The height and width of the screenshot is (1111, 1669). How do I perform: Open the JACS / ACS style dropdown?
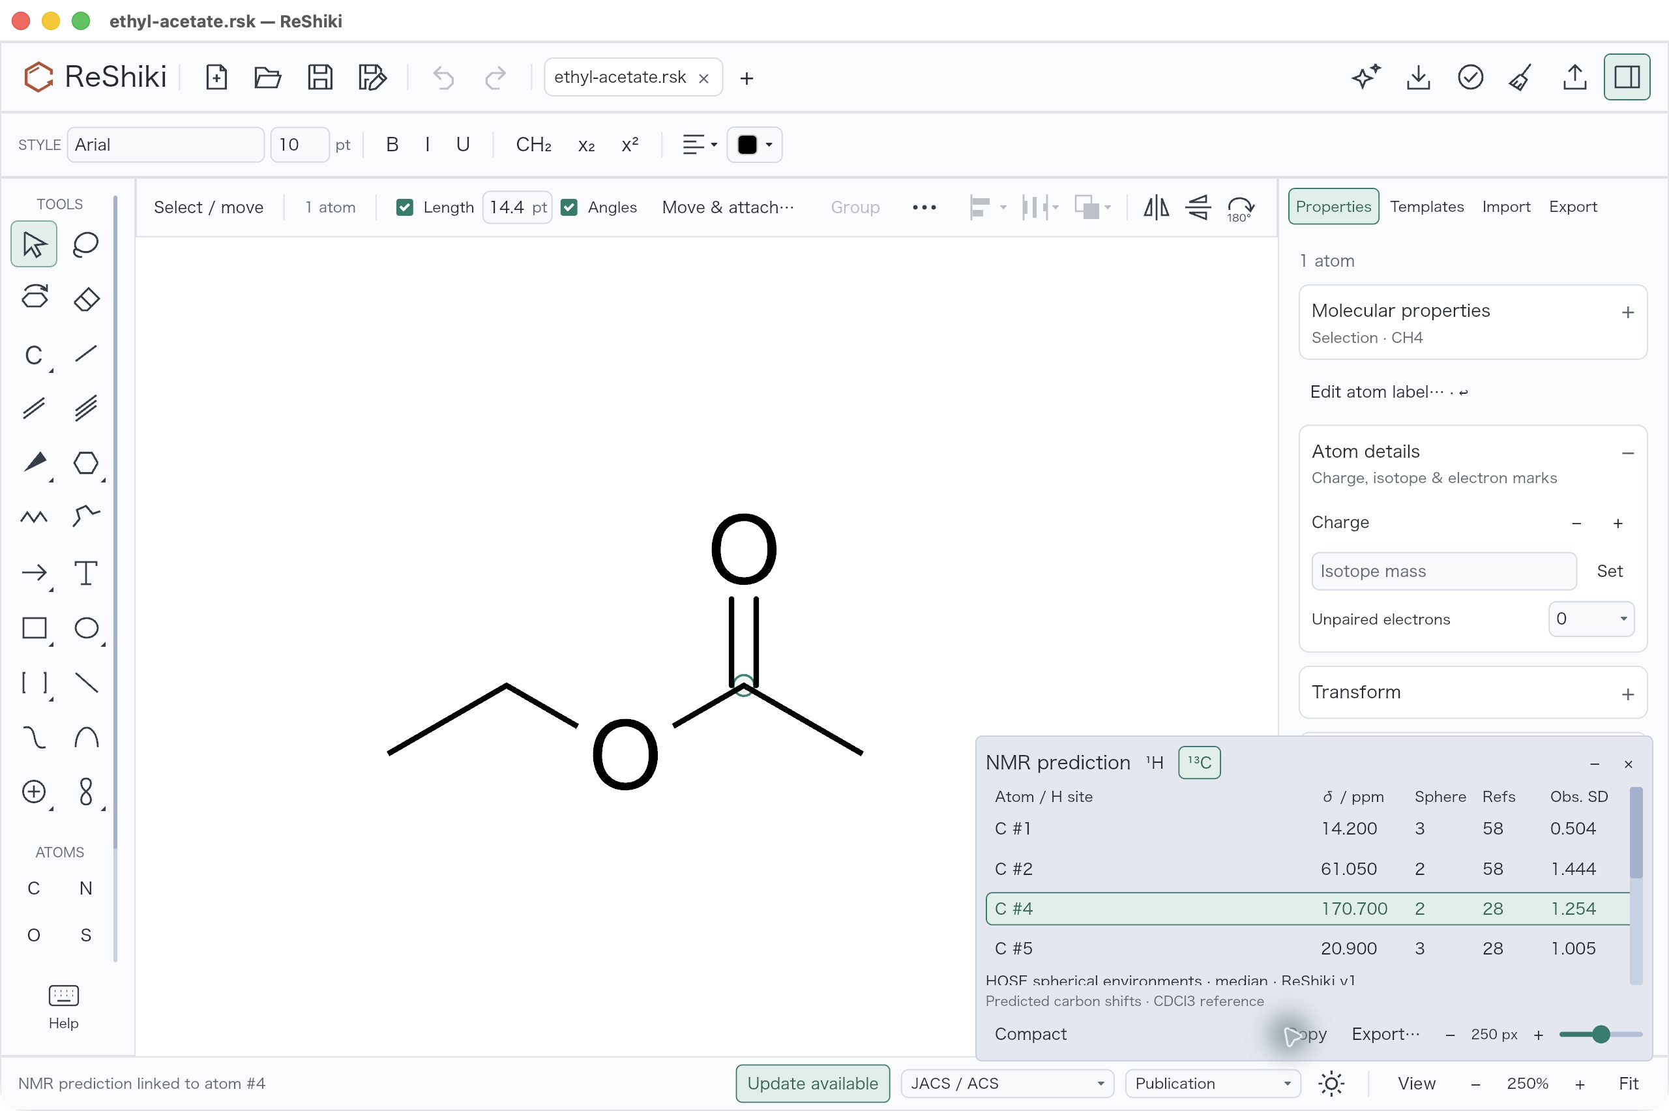[1007, 1084]
